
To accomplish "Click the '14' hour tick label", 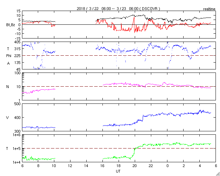I will coord(86,166).
